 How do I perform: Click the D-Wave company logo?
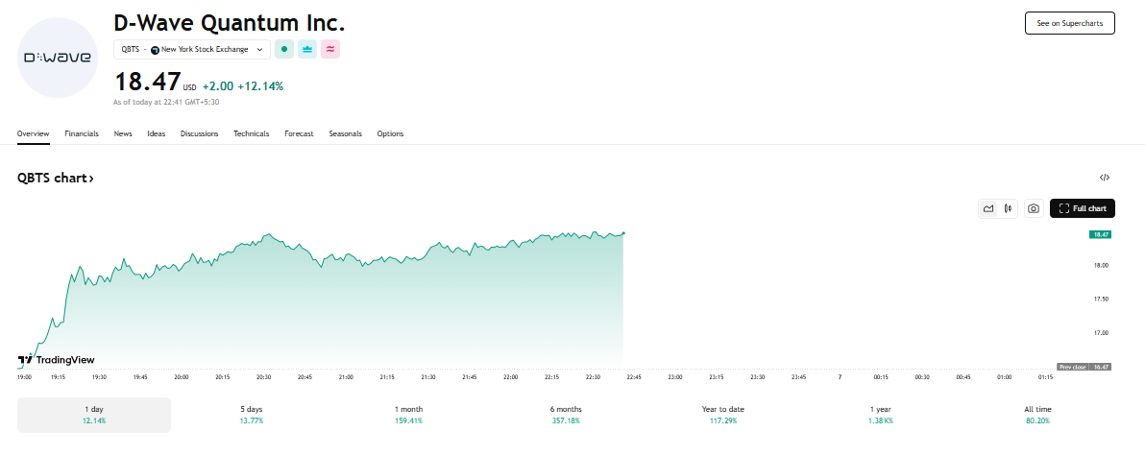click(58, 58)
